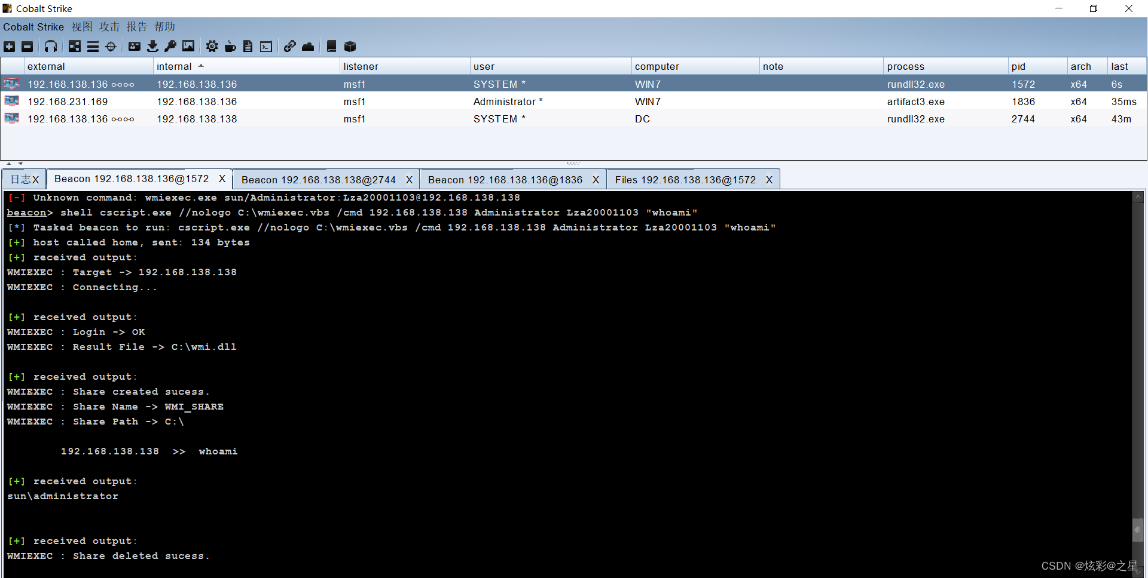Viewport: 1148px width, 578px height.
Task: Open the 报告 menu
Action: coord(137,27)
